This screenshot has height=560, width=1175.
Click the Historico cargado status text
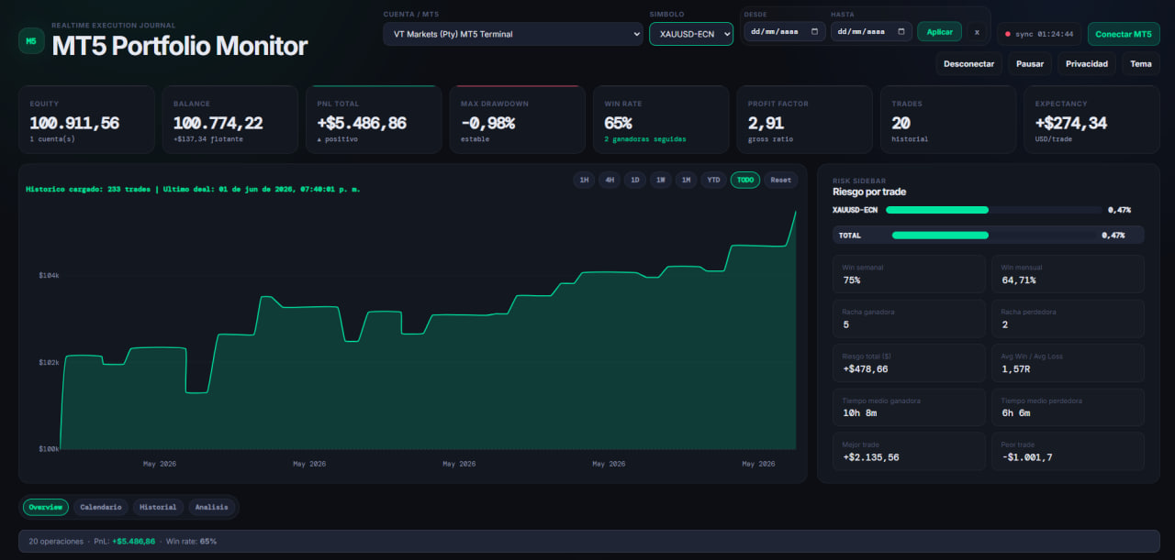pos(193,190)
